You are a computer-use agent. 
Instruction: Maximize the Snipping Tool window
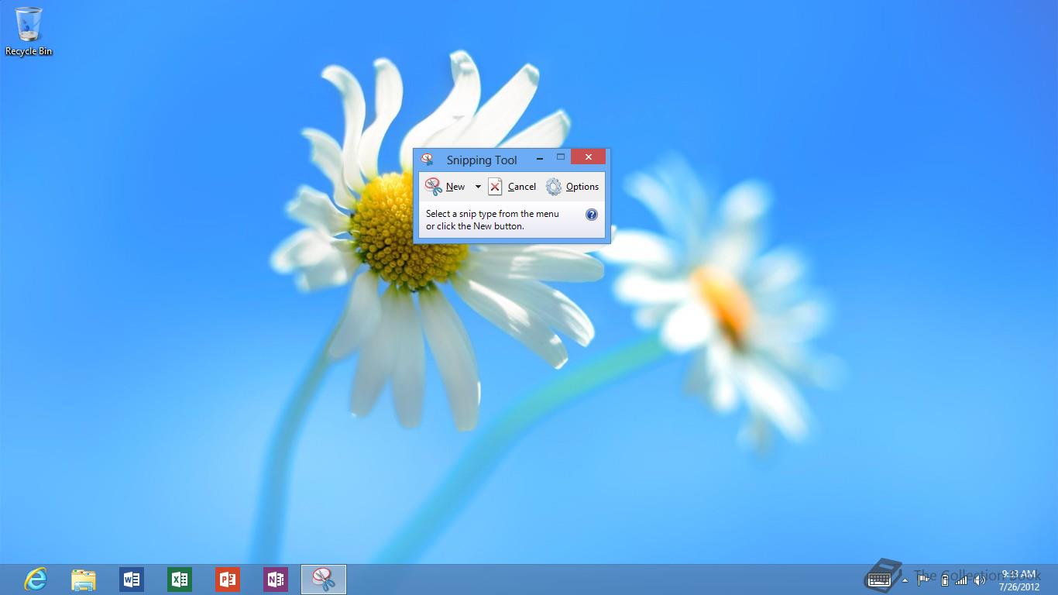point(561,157)
